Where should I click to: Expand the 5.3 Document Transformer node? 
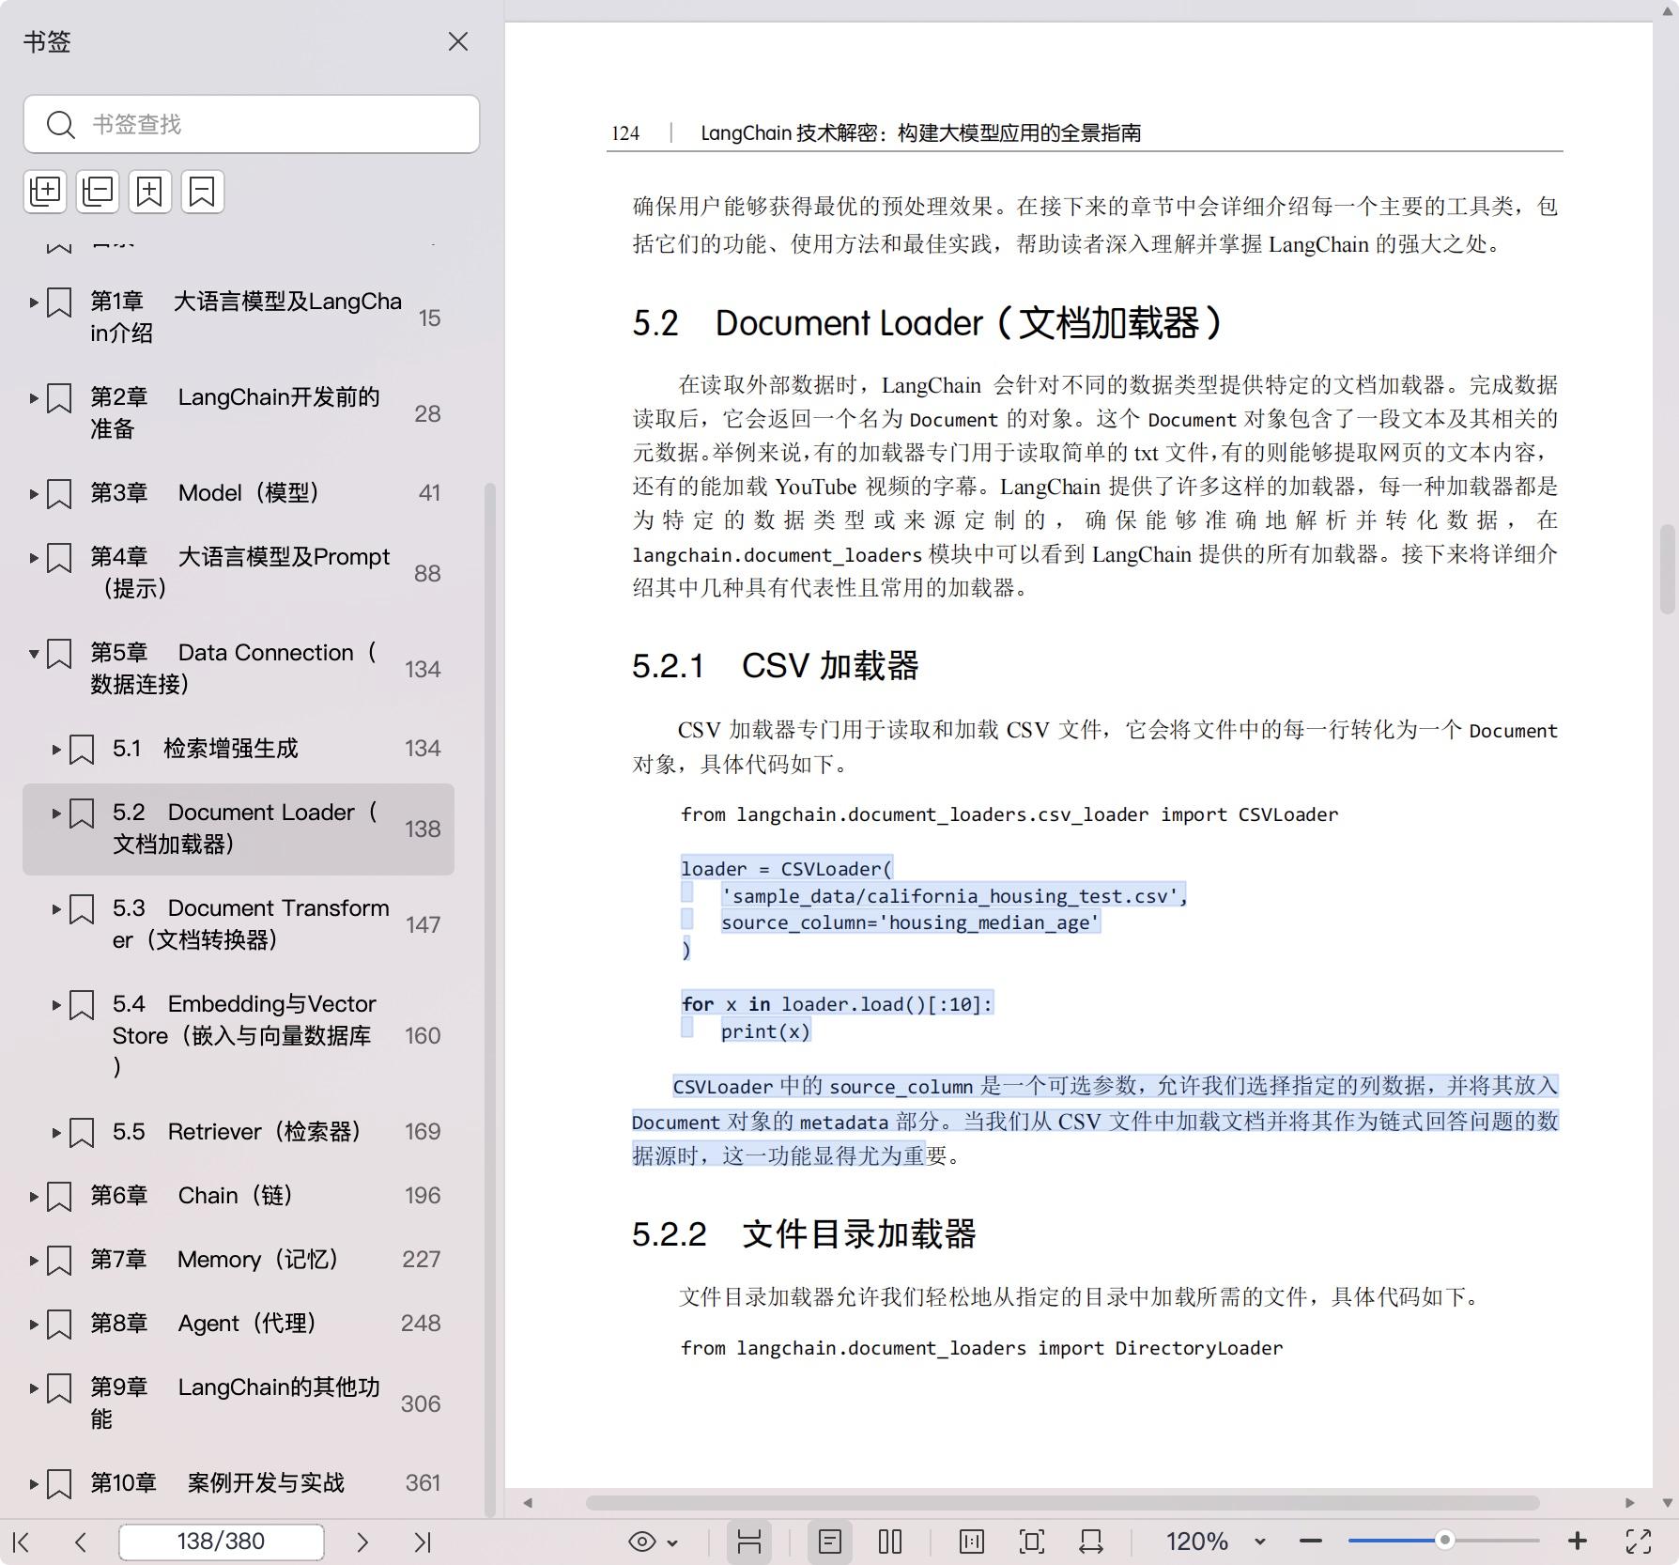56,909
